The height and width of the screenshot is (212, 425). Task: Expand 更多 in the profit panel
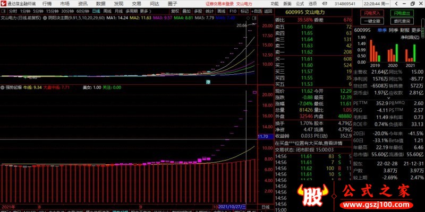tap(416, 30)
